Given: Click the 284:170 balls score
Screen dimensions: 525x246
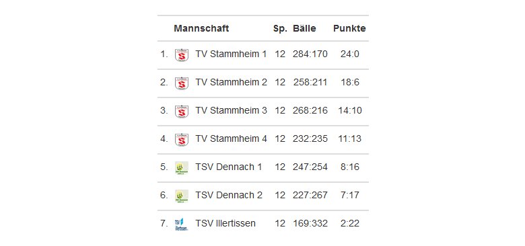Looking at the screenshot, I should [x=310, y=54].
